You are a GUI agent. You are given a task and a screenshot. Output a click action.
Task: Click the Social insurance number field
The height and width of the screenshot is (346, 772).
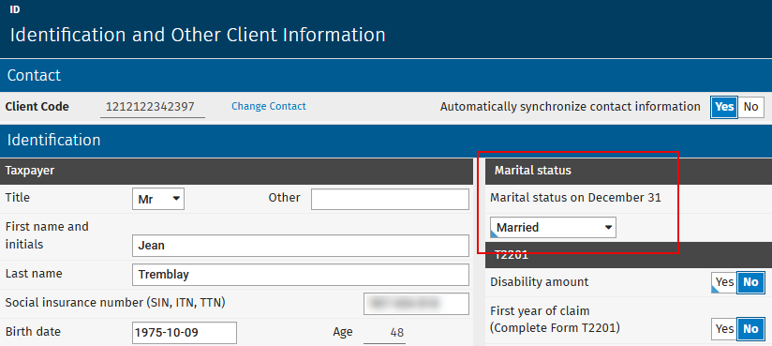(x=416, y=304)
